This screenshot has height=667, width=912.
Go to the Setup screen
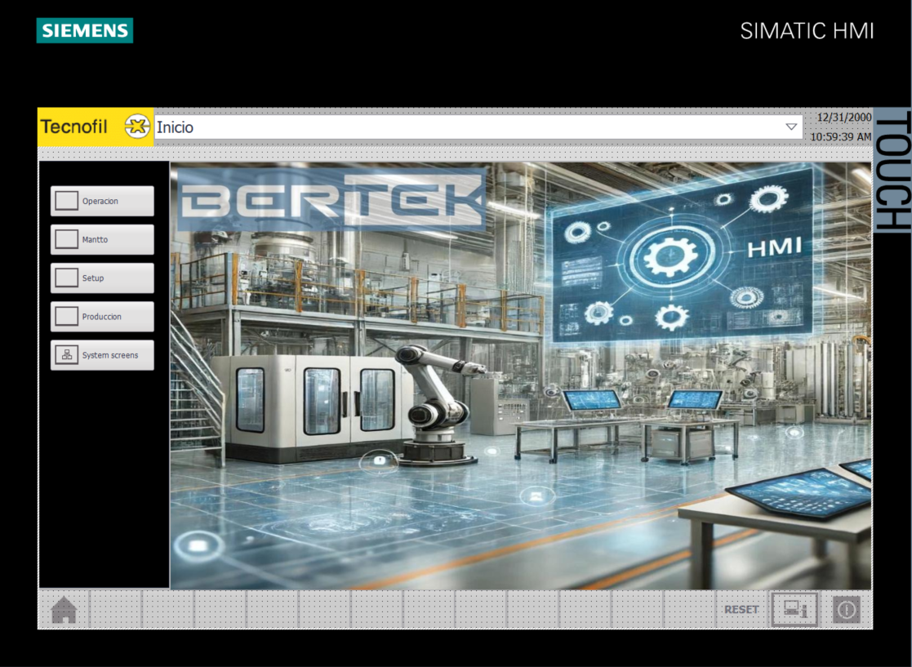[x=102, y=278]
